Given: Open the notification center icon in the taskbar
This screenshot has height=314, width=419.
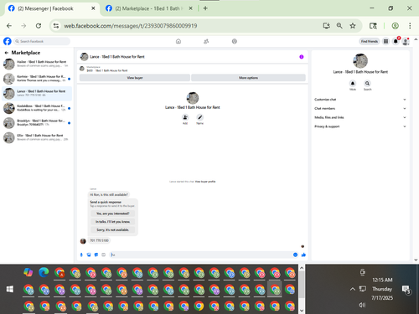Looking at the screenshot, I should click(x=406, y=290).
